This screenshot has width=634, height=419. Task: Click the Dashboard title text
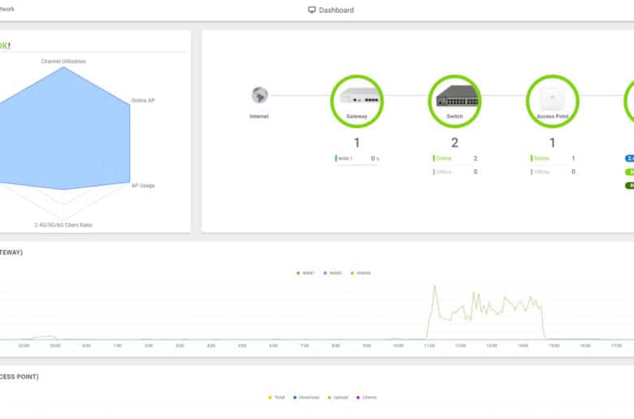336,10
